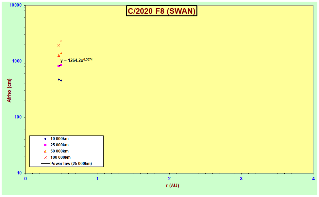Click the y-axis label 10000
This screenshot has width=319, height=197.
[16, 5]
